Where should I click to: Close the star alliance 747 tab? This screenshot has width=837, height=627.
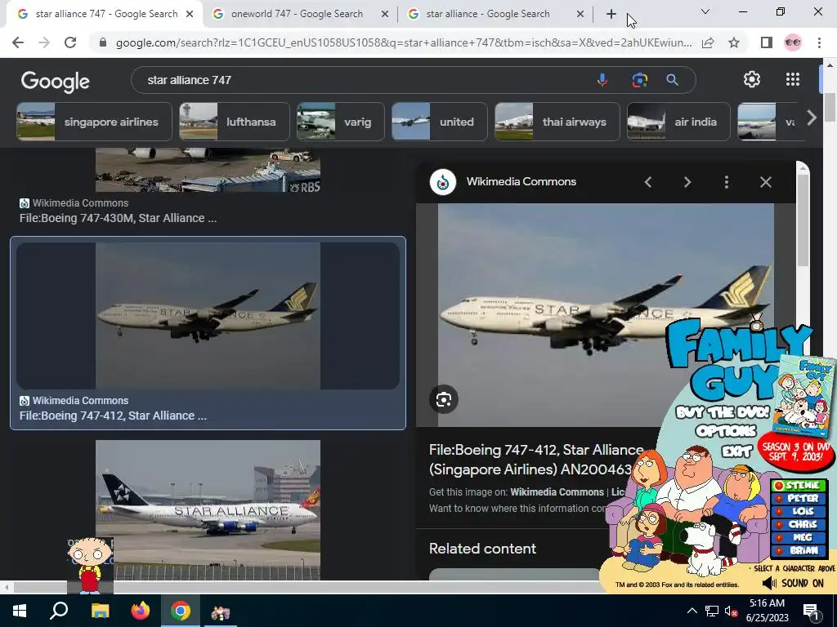click(x=190, y=15)
